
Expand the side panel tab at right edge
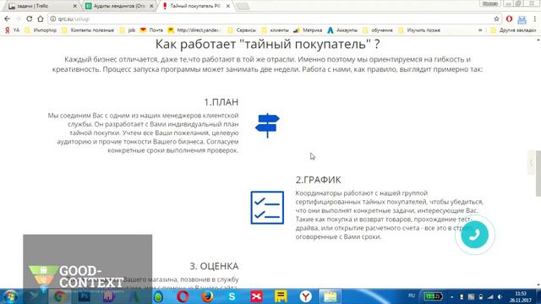pyautogui.click(x=531, y=163)
